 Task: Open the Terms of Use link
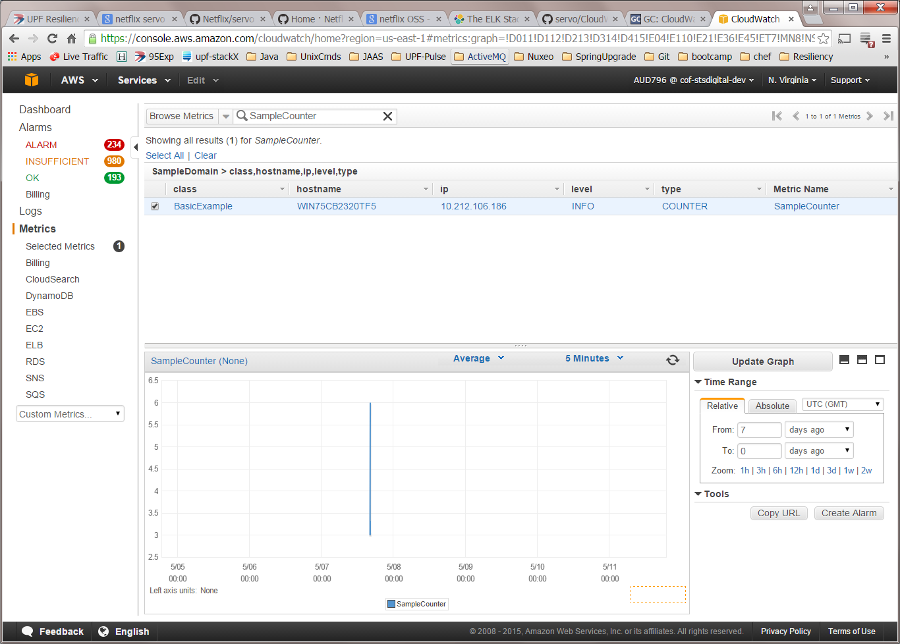coord(852,631)
